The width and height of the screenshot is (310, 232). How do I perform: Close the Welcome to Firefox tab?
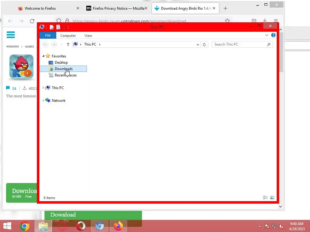(x=78, y=8)
